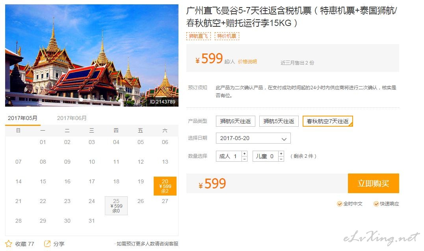The image size is (424, 251).
Task: Select product type 狮航6天往返
Action: pos(236,121)
